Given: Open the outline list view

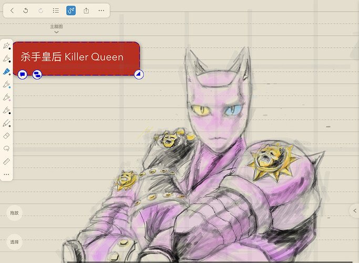Looking at the screenshot, I should (56, 11).
